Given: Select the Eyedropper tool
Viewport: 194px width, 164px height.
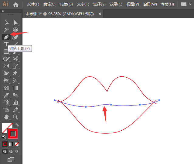Looking at the screenshot, I should (x=6, y=95).
